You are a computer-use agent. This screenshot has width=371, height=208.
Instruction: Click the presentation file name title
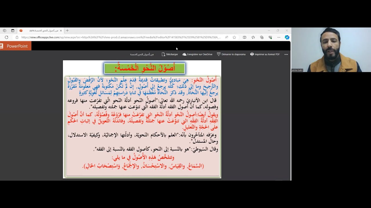[142, 54]
